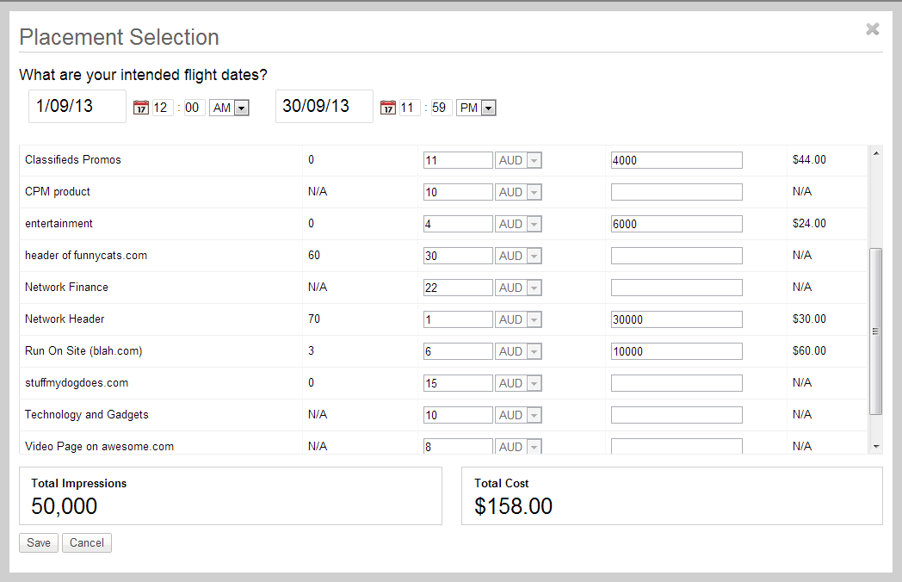This screenshot has width=902, height=582.
Task: Open the AUD currency dropdown for Network Header
Action: point(518,319)
